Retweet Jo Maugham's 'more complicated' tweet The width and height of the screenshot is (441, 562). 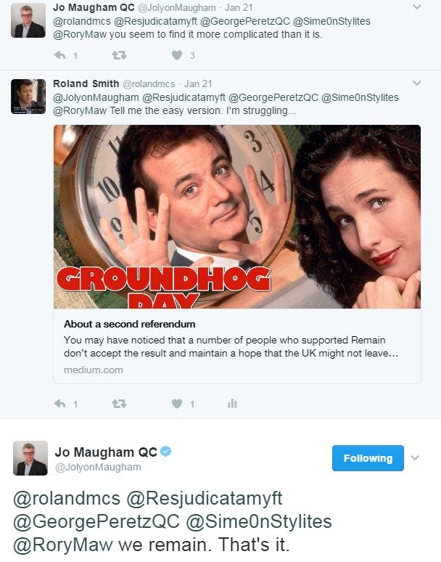[119, 56]
